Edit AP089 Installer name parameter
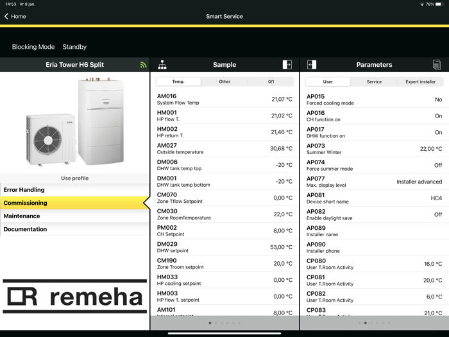 click(375, 231)
